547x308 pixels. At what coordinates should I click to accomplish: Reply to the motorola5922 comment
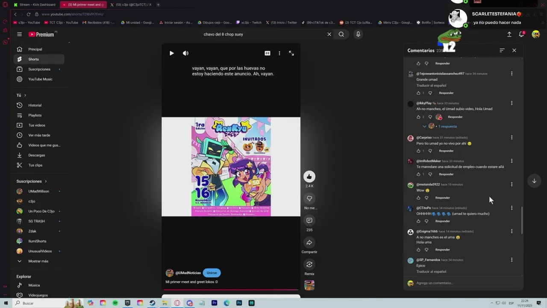tap(442, 198)
